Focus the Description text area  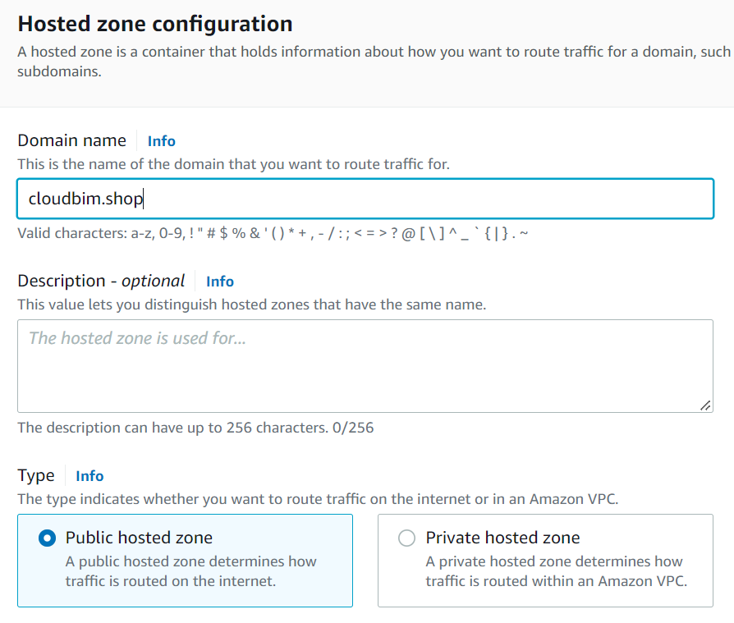(x=365, y=366)
